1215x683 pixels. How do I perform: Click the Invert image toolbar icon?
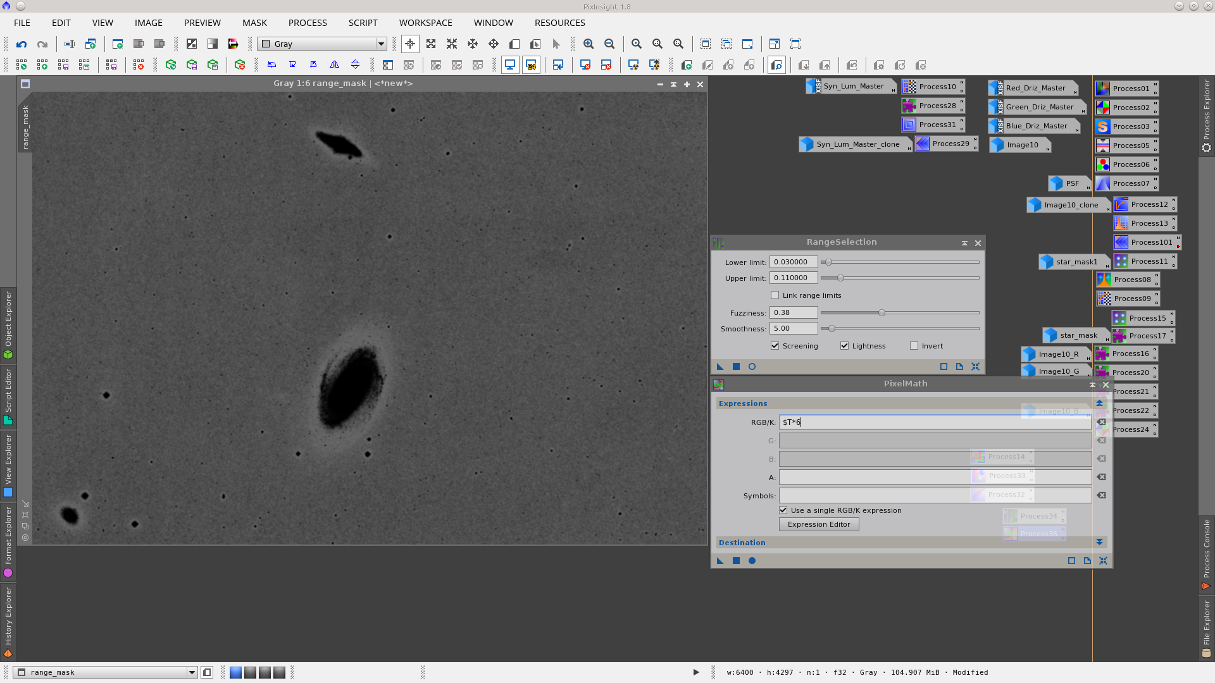pos(191,44)
